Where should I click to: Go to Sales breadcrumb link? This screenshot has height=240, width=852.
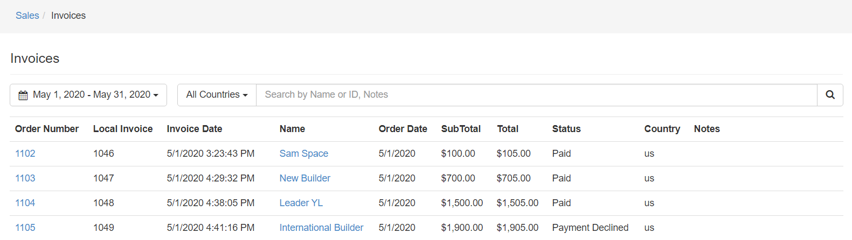27,16
